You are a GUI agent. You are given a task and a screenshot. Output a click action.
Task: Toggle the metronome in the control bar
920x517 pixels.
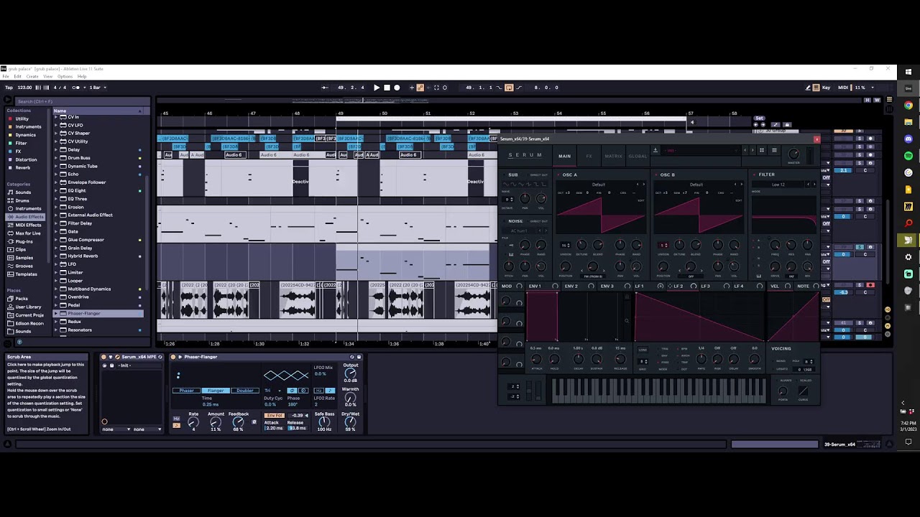click(x=77, y=88)
